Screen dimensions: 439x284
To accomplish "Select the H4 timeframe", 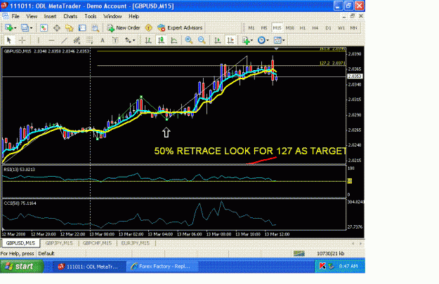I will point(315,28).
